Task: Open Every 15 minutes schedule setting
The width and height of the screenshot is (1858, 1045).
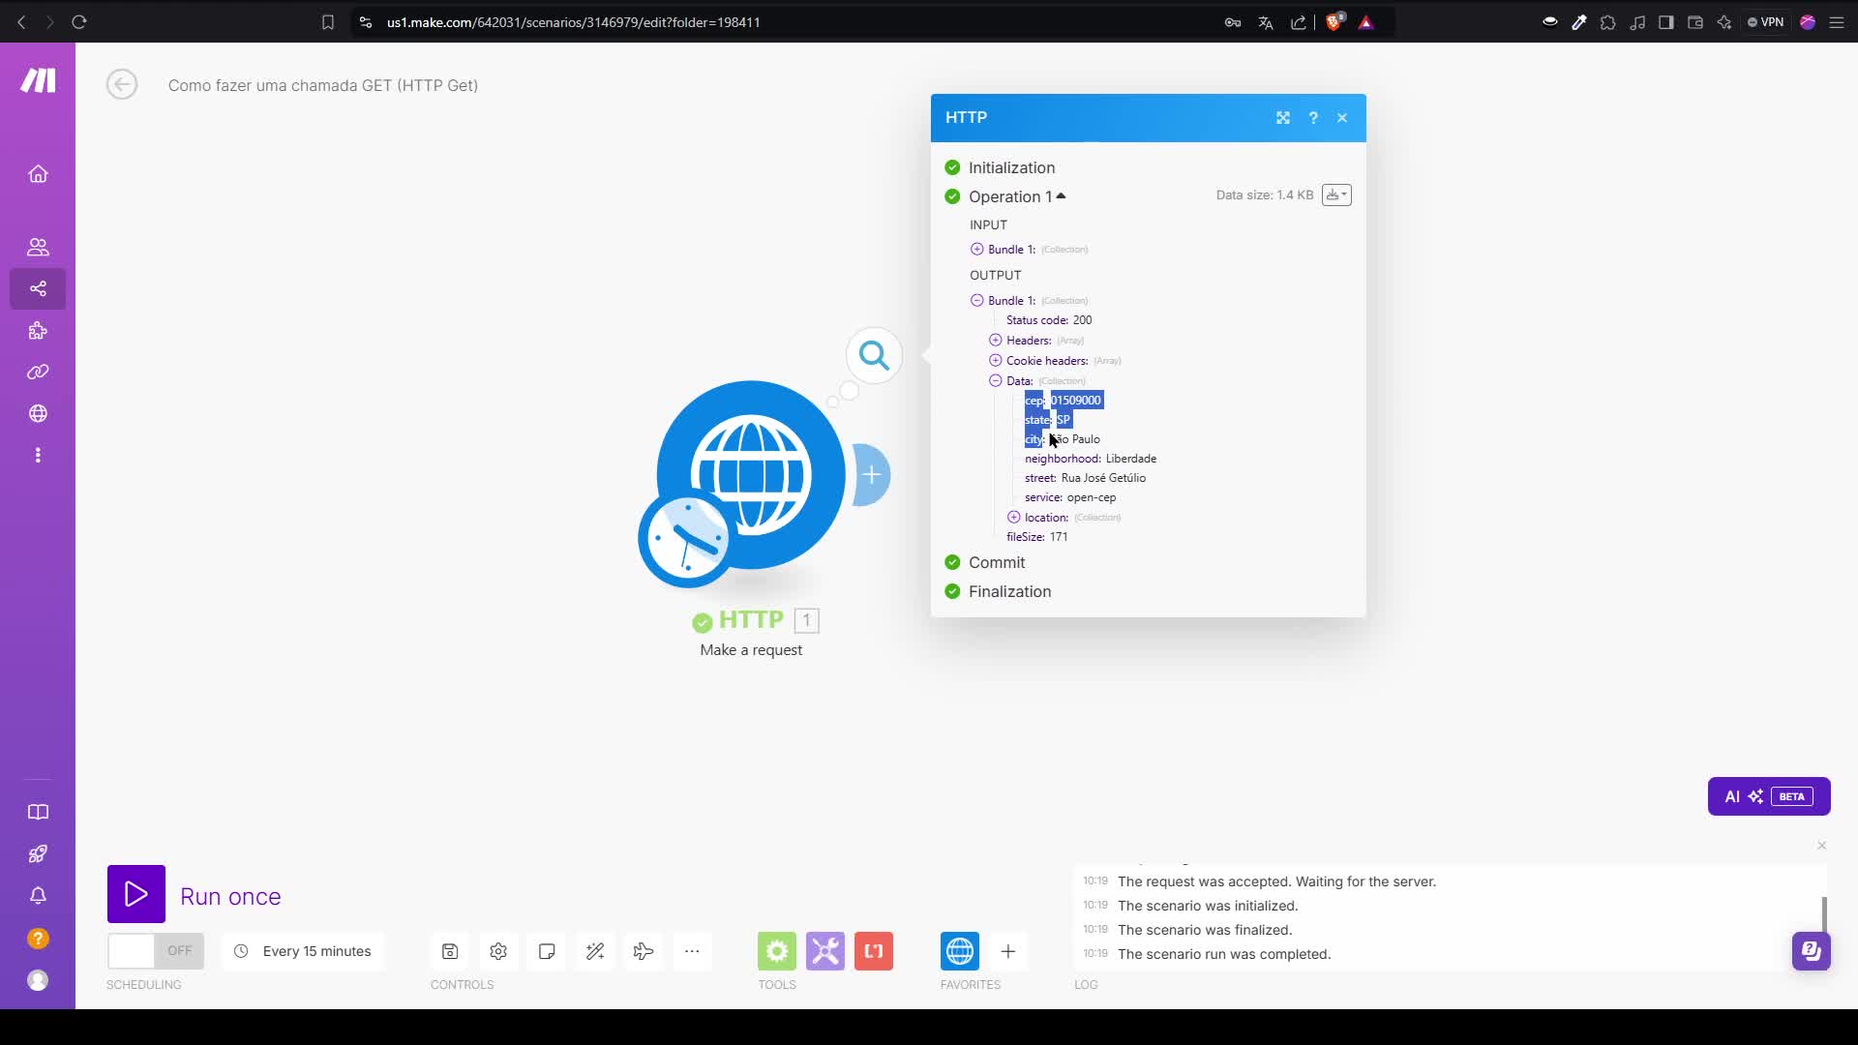Action: click(304, 951)
